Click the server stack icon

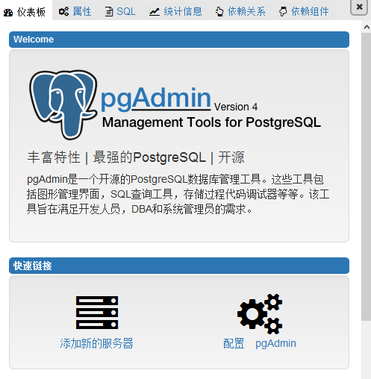click(97, 313)
